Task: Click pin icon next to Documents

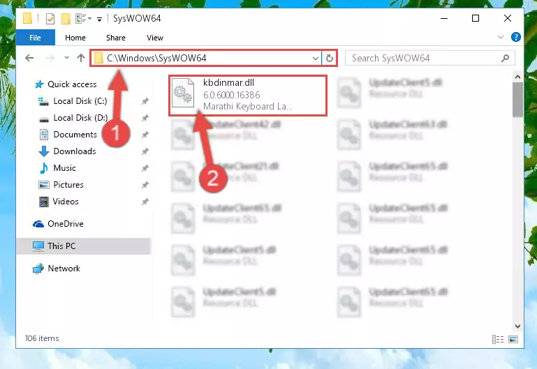Action: [145, 135]
